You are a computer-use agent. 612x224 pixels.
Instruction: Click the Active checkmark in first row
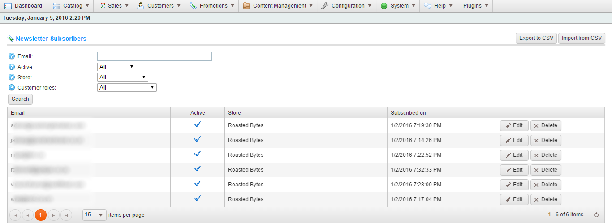(x=197, y=125)
